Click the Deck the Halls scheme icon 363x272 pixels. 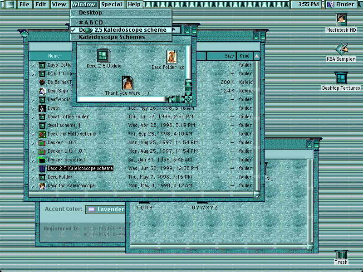(42, 134)
